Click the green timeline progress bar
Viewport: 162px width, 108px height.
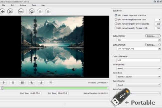(55, 88)
